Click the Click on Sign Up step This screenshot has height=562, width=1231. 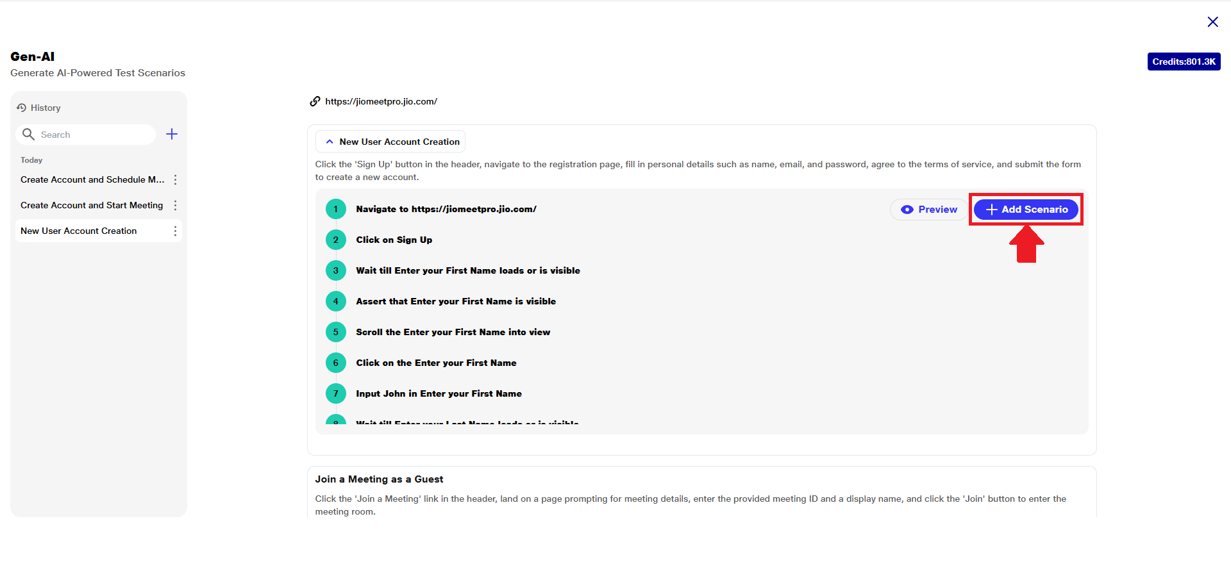point(394,240)
